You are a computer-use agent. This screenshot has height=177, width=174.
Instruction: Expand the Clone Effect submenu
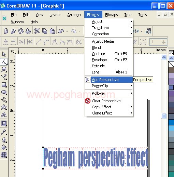[x=109, y=113]
